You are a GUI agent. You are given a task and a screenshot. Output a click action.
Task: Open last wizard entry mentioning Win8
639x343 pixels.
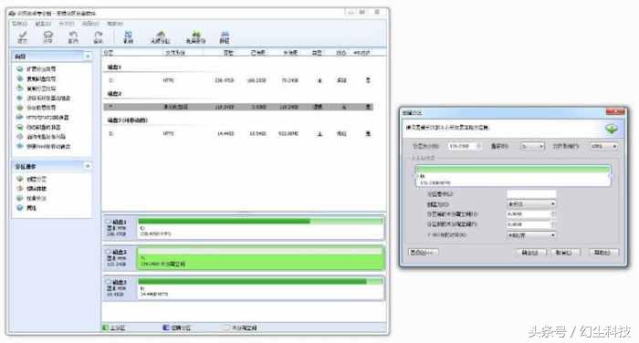tap(44, 146)
